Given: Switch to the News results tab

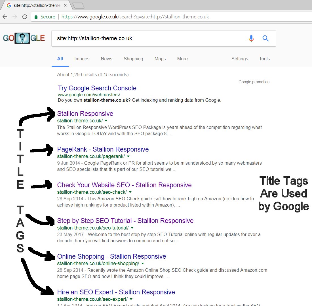Looking at the screenshot, I should [106, 59].
